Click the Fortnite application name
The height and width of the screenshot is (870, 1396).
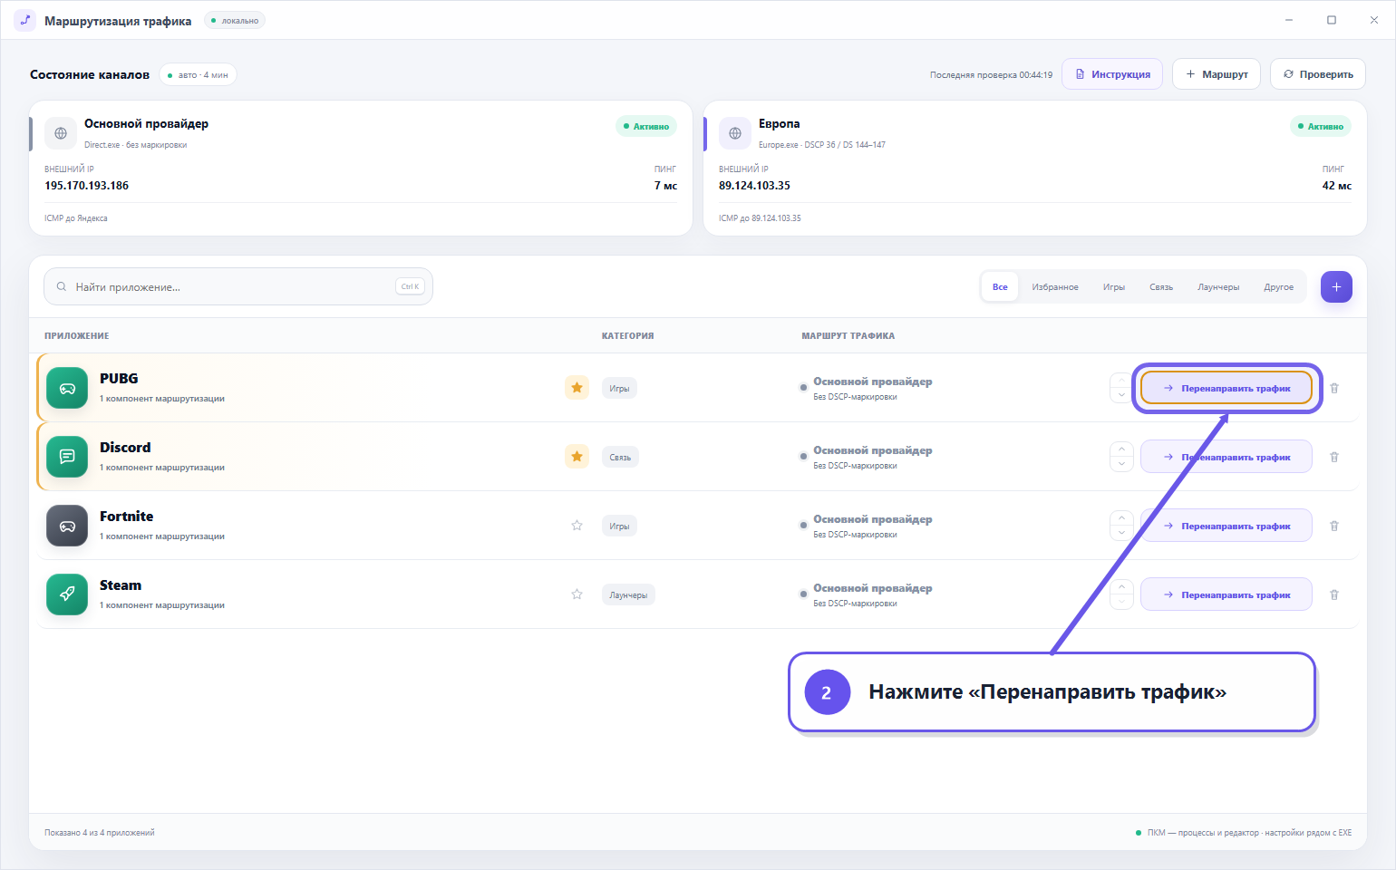126,516
